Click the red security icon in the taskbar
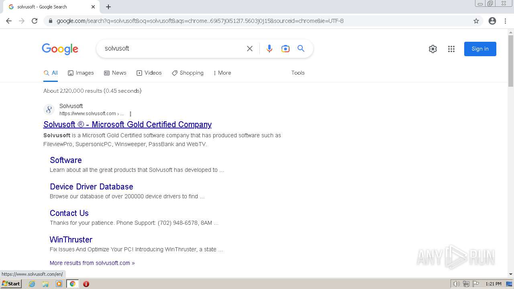514x289 pixels. pos(86,284)
